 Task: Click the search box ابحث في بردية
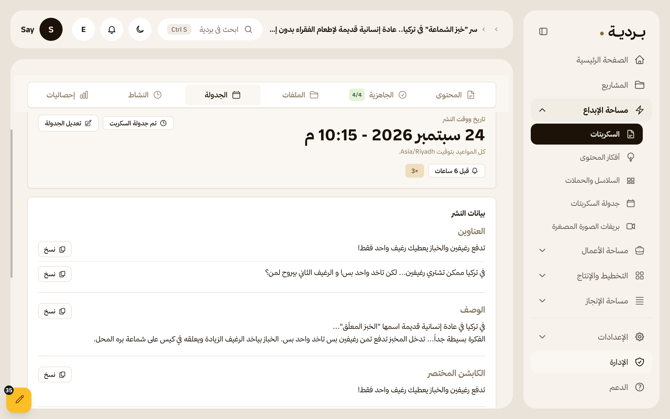pyautogui.click(x=210, y=29)
